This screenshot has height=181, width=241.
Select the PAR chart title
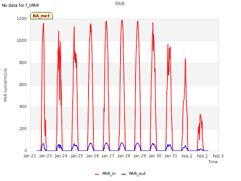pyautogui.click(x=120, y=4)
